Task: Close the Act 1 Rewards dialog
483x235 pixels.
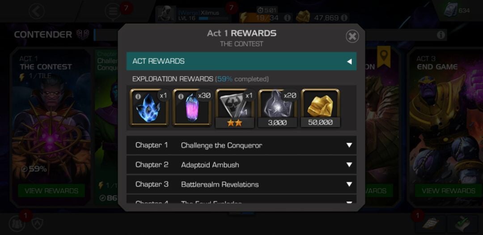Action: click(352, 36)
